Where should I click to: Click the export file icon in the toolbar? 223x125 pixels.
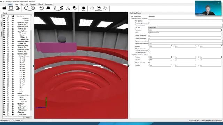[x=17, y=8]
